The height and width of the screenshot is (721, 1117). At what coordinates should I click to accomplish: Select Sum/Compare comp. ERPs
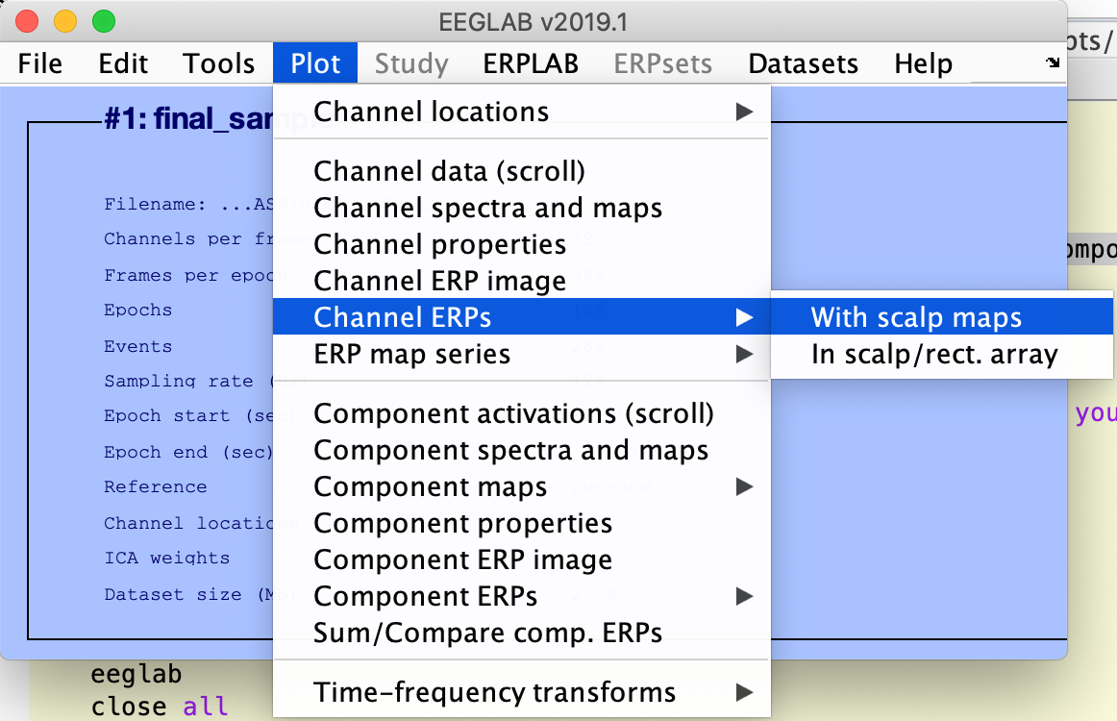coord(521,633)
